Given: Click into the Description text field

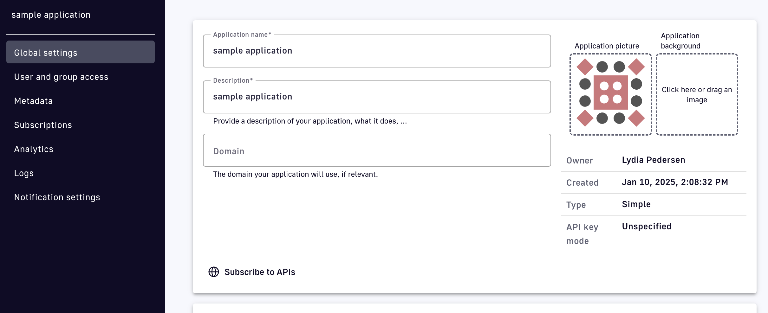Looking at the screenshot, I should coord(377,97).
